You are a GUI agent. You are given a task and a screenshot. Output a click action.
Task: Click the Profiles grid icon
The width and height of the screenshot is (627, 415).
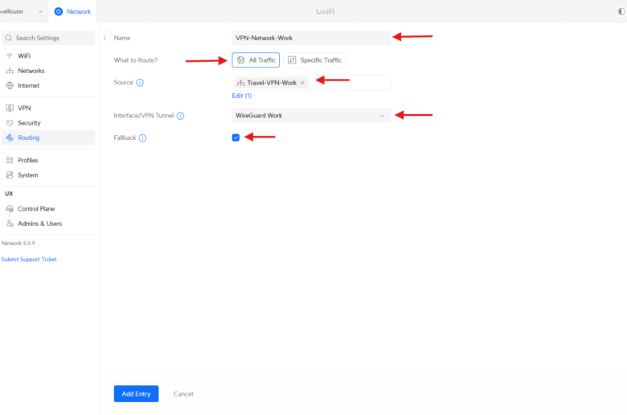click(10, 160)
